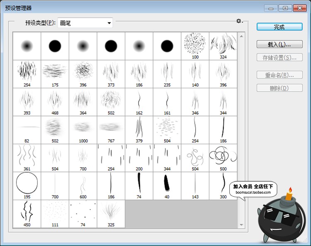The height and width of the screenshot is (246, 311).
Task: Click the 存储设置(S)... button
Action: 279,58
